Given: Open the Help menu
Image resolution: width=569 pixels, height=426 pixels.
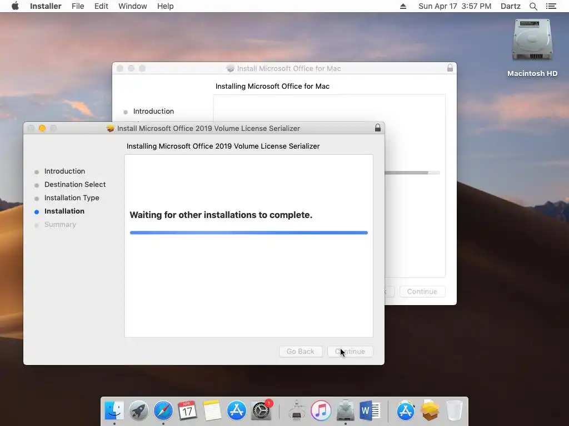Looking at the screenshot, I should [165, 6].
